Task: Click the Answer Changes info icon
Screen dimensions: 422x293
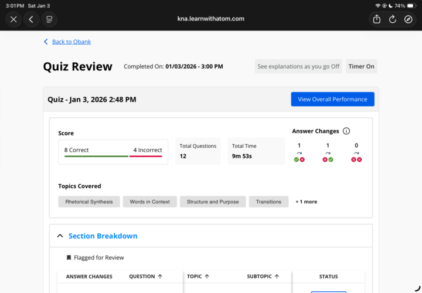Action: [346, 131]
